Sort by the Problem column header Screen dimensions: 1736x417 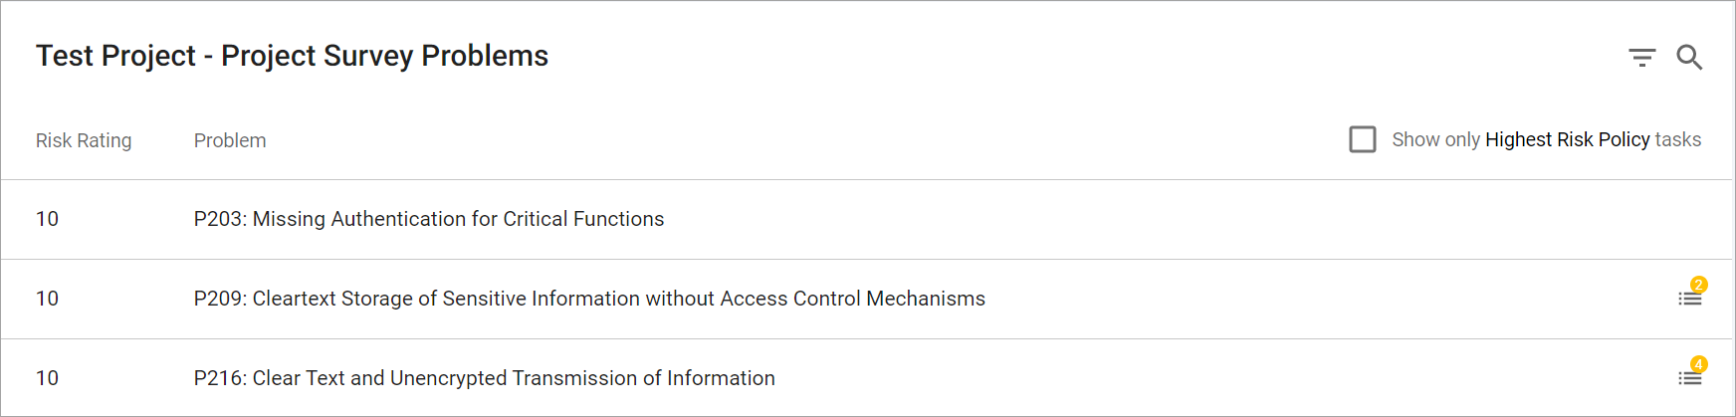(230, 140)
